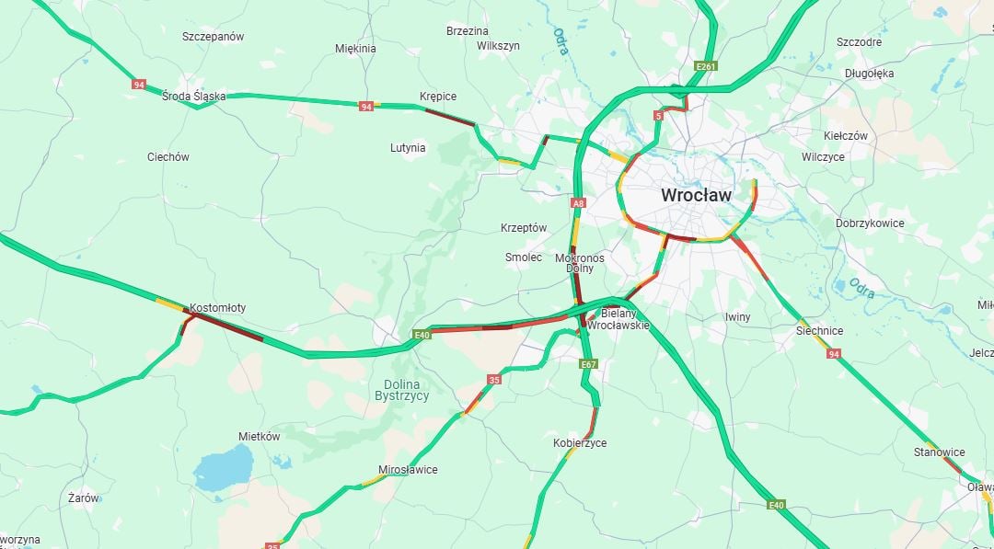Click the 94 shield next to Krępice
The width and height of the screenshot is (994, 549).
click(x=365, y=107)
